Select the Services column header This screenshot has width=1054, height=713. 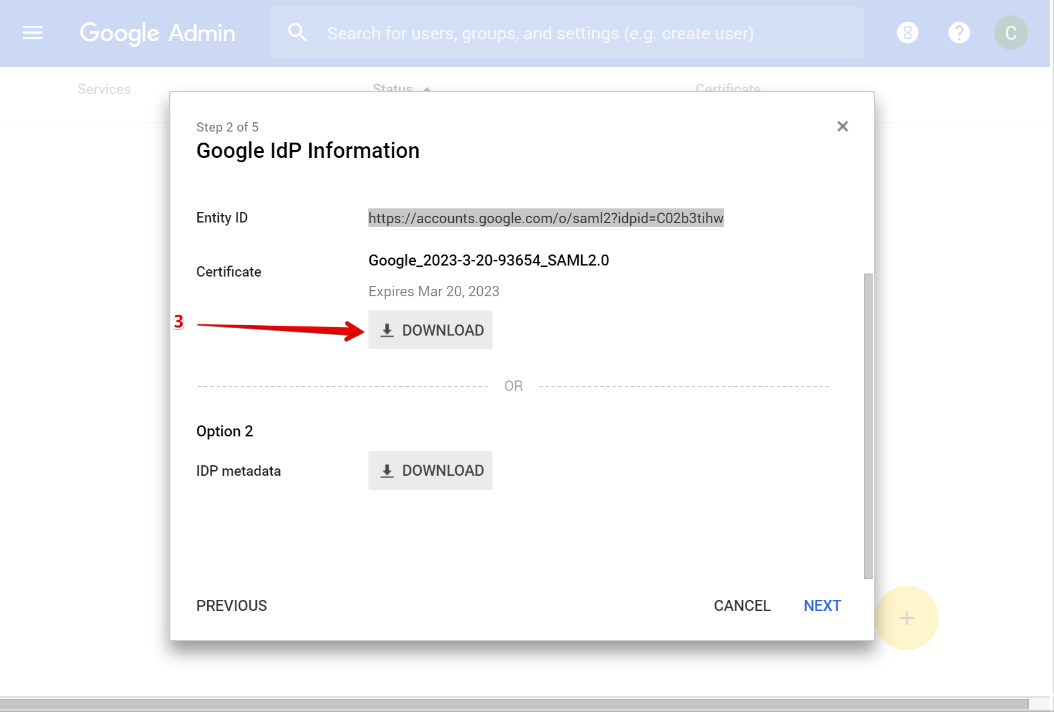(x=104, y=89)
